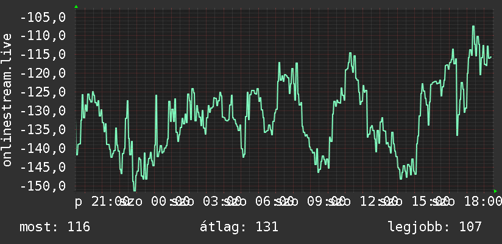
Task: Click the -110,0 y-axis label
Action: [43, 36]
